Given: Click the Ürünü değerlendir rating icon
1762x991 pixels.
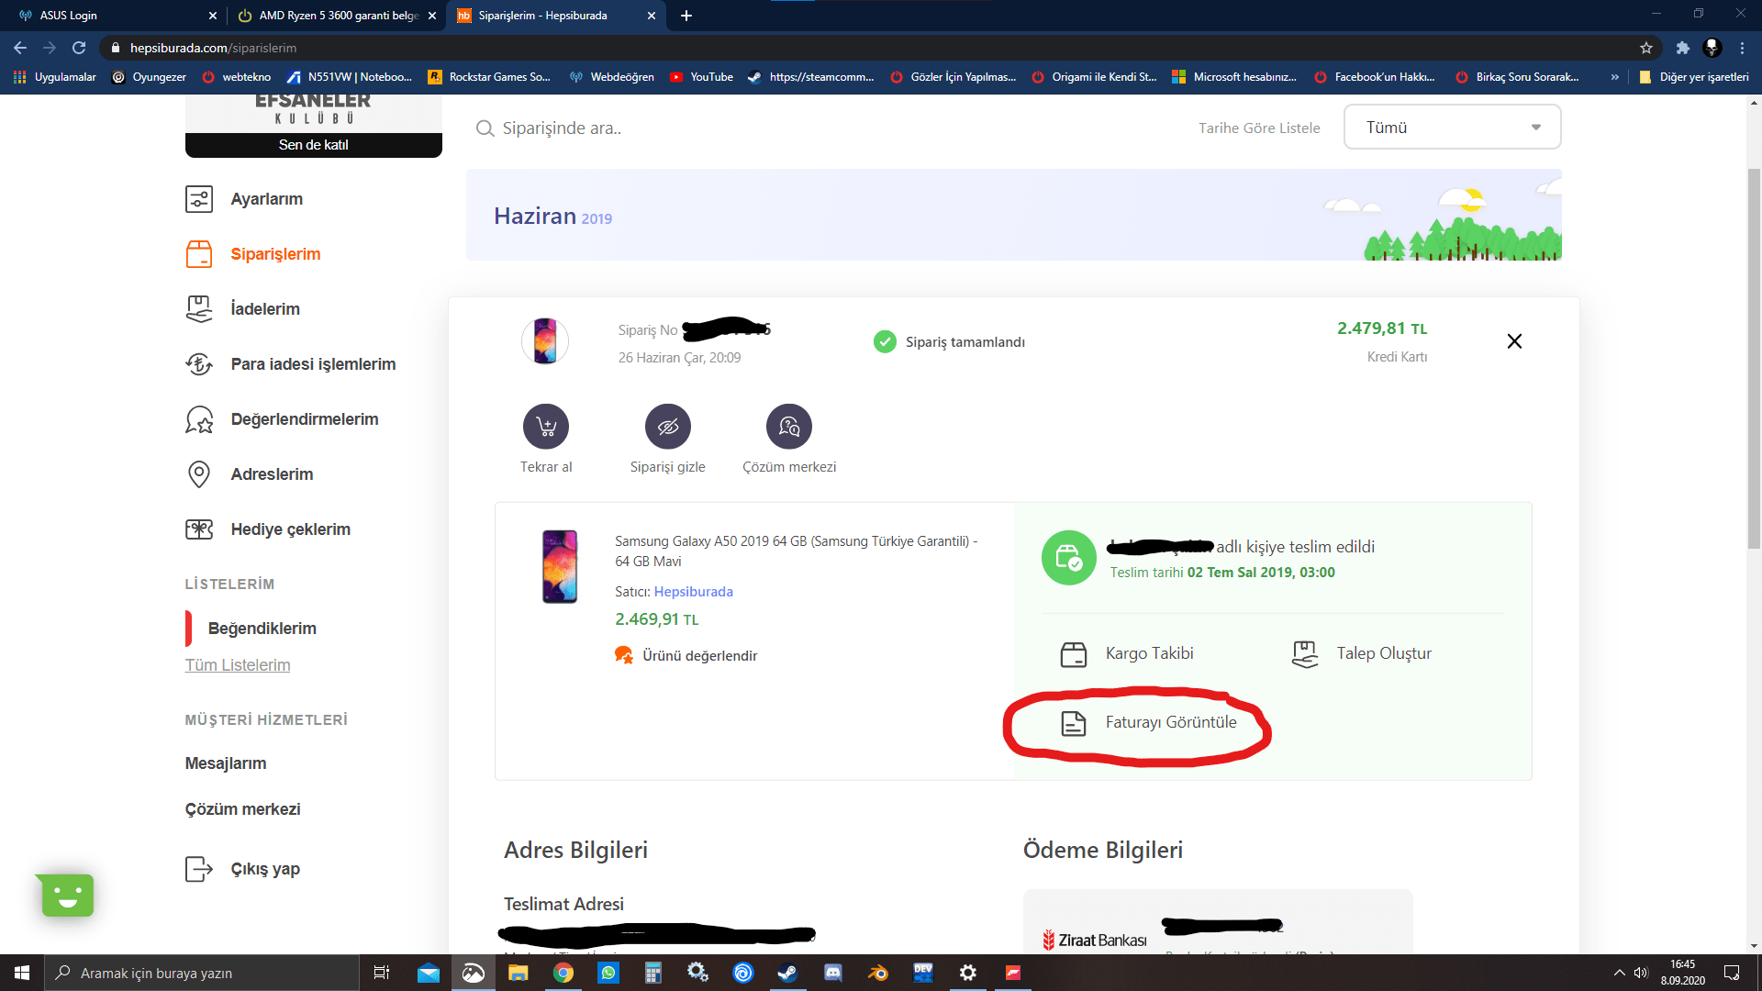Looking at the screenshot, I should [x=624, y=655].
